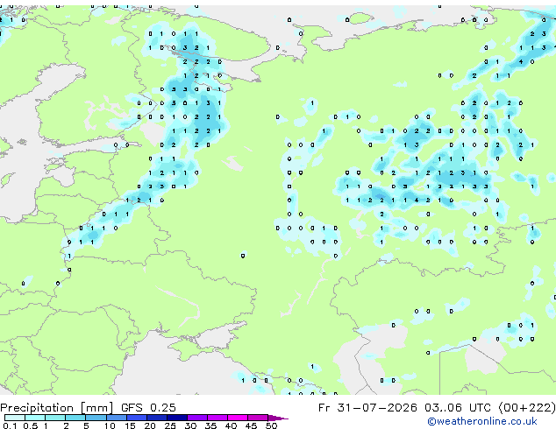The height and width of the screenshot is (429, 556).
Task: Select the 5–10 mm legend swatch
Action: 96,418
